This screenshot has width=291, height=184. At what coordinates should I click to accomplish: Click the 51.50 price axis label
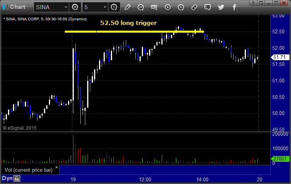click(x=278, y=64)
